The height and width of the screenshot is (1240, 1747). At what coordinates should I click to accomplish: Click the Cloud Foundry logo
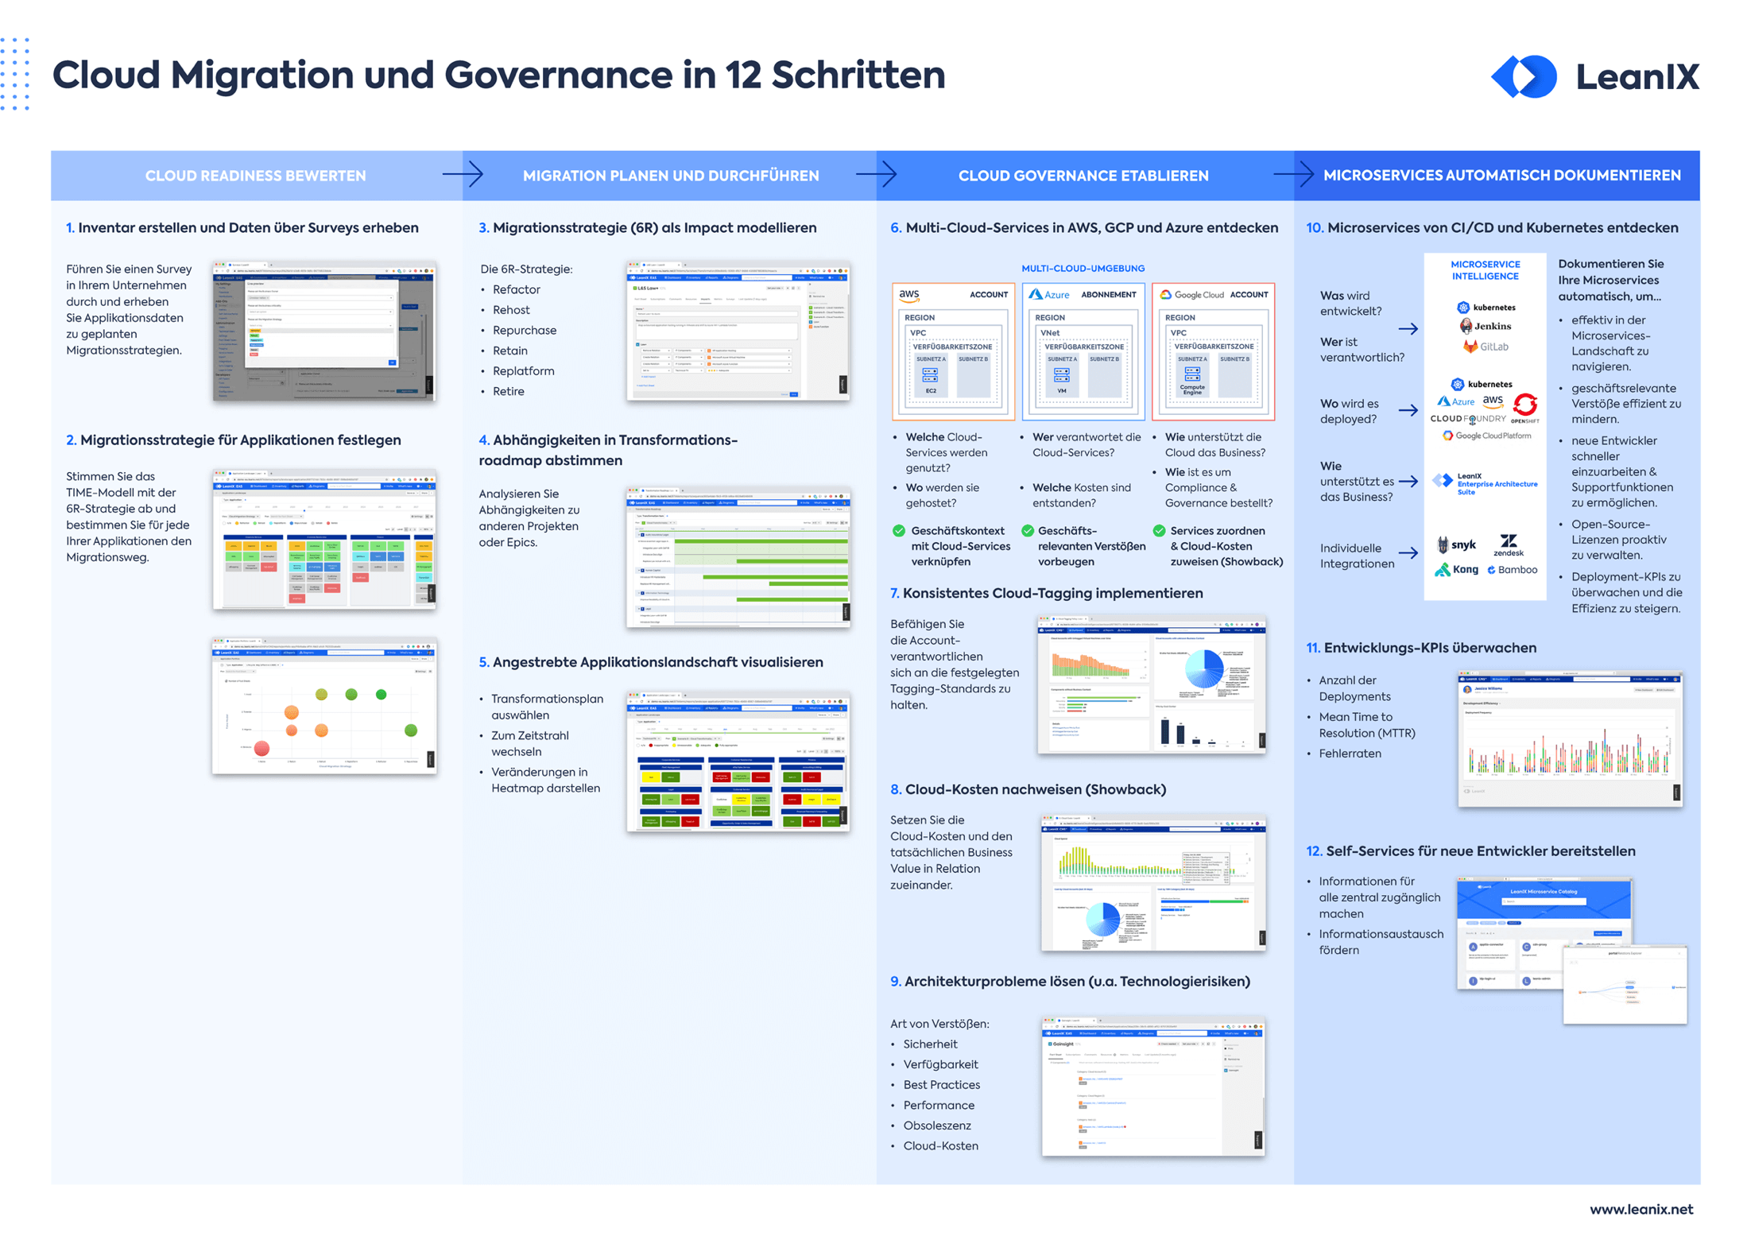coord(1467,419)
